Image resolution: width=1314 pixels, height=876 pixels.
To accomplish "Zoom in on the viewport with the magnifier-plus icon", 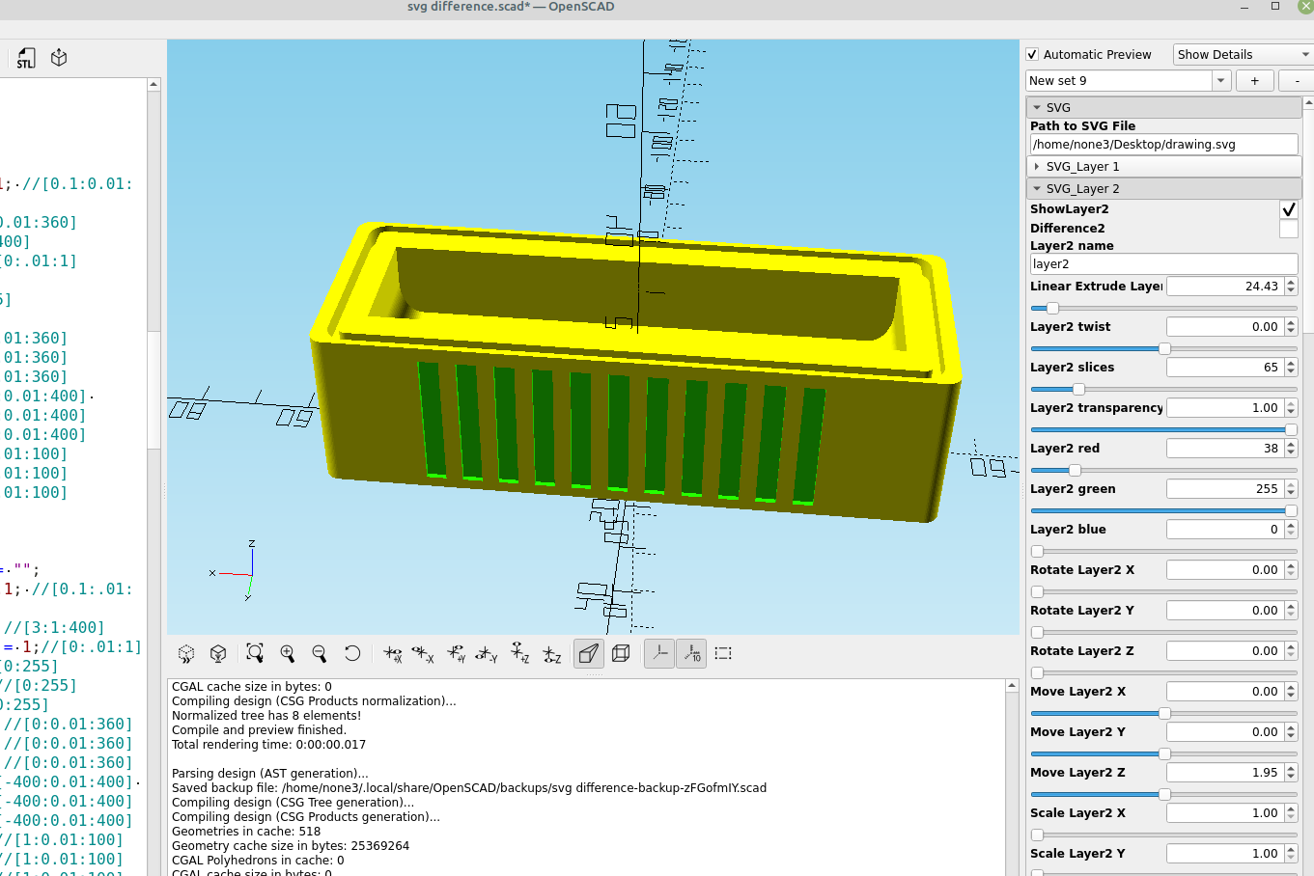I will 288,653.
